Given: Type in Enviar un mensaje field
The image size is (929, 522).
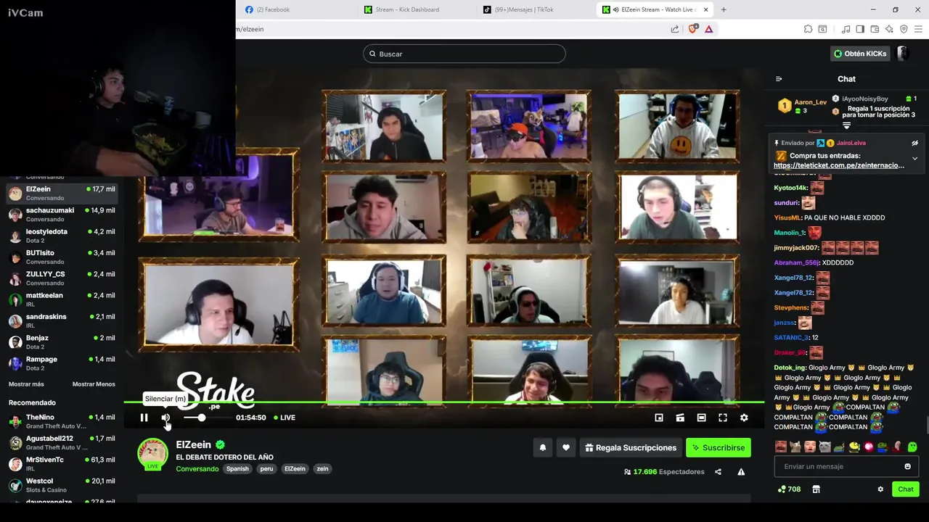Looking at the screenshot, I should [x=838, y=466].
